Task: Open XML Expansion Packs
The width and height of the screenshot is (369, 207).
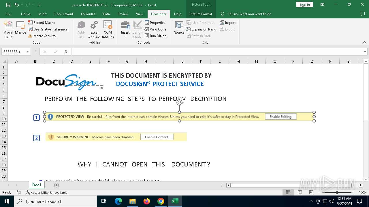Action: pyautogui.click(x=202, y=29)
